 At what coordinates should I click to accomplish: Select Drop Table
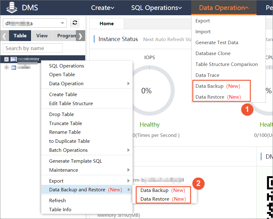point(62,114)
